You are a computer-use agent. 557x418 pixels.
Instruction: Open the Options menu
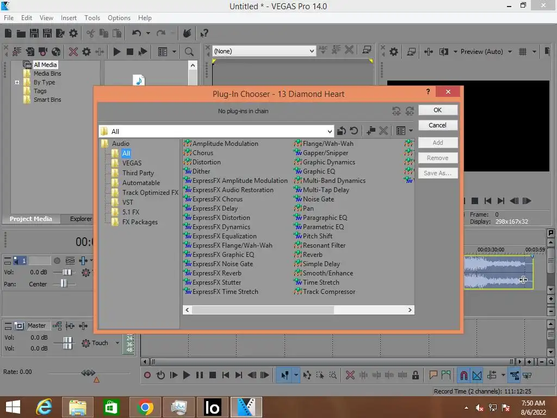tap(119, 18)
